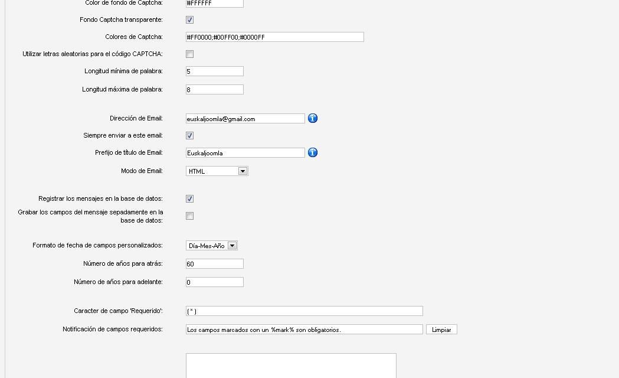The width and height of the screenshot is (619, 378).
Task: Click 'Formato de fecha de campos personalizados:' label
Action: [x=97, y=245]
